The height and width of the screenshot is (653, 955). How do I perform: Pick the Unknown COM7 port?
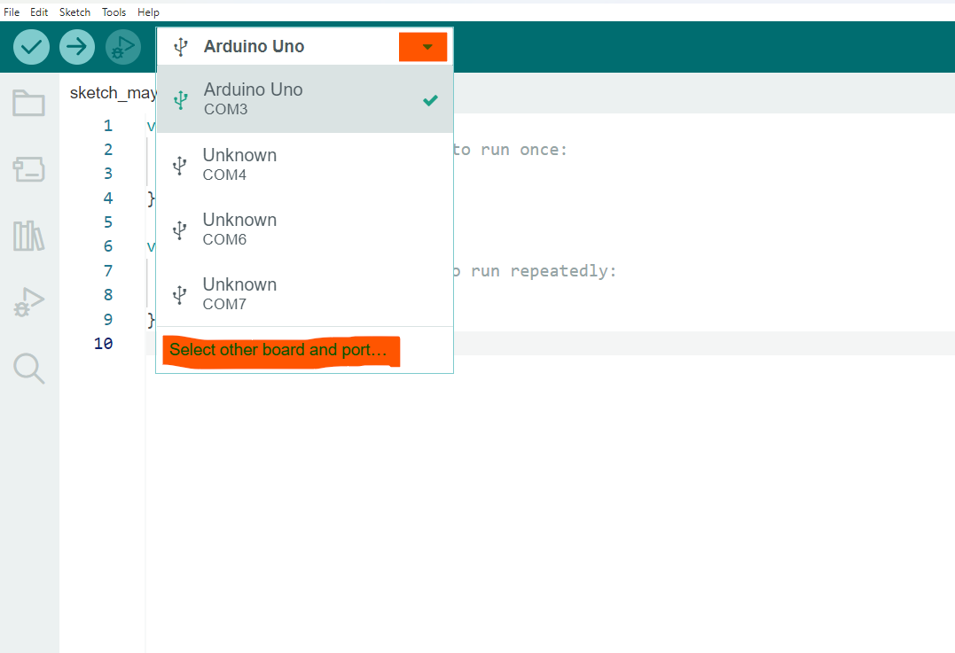(304, 293)
